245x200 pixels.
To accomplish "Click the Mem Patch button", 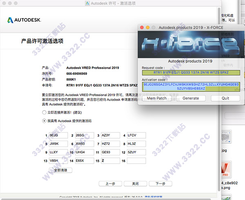I will point(157,98).
